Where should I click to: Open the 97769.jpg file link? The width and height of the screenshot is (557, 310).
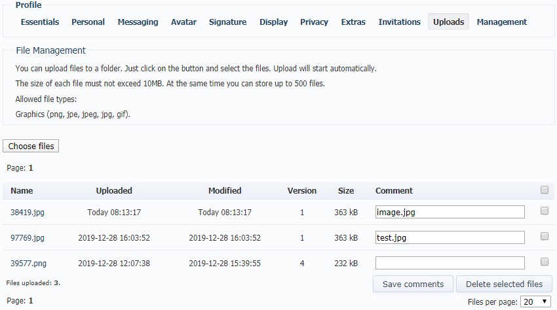pyautogui.click(x=28, y=238)
